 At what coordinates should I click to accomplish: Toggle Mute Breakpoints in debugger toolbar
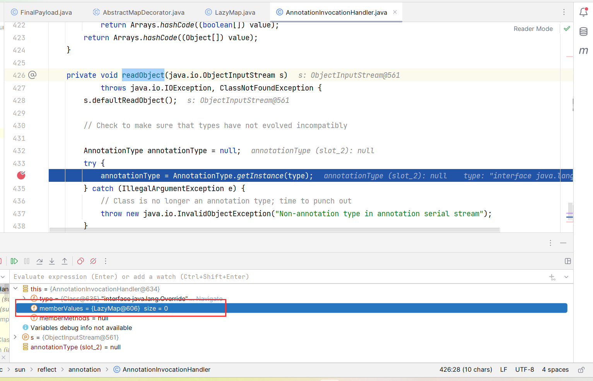[x=93, y=261]
